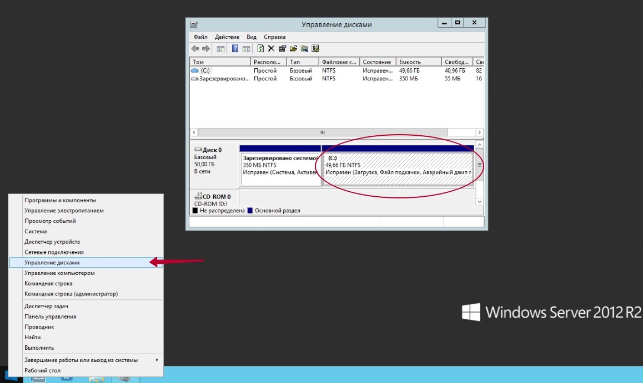
Task: Open the Действие menu
Action: [x=227, y=37]
